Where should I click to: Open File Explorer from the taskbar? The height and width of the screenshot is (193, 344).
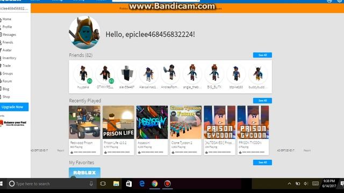(116, 184)
